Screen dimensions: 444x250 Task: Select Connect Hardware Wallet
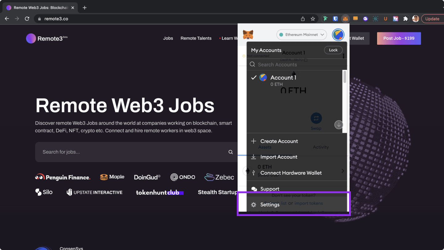pos(297,173)
